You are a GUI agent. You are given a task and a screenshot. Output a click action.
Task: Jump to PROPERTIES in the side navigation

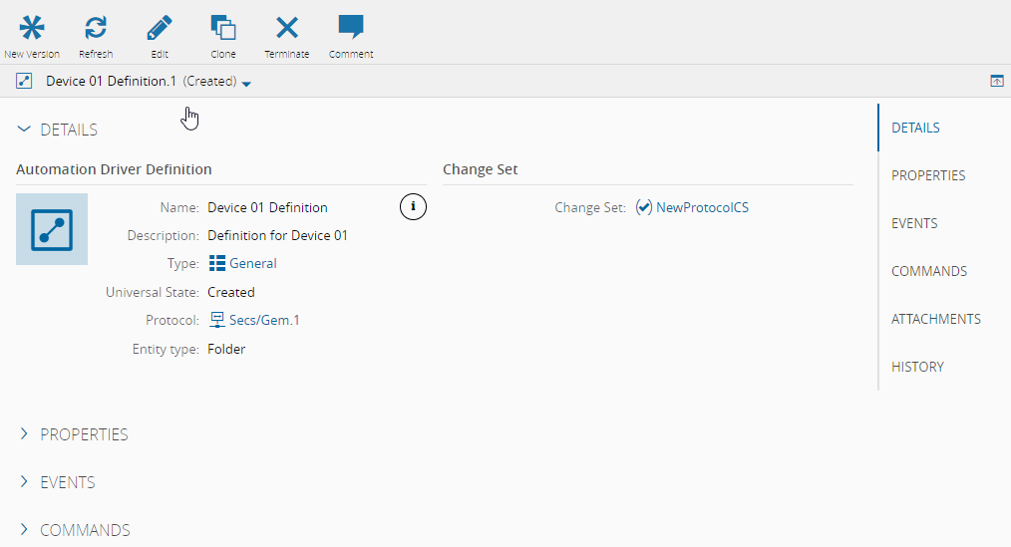(x=928, y=175)
